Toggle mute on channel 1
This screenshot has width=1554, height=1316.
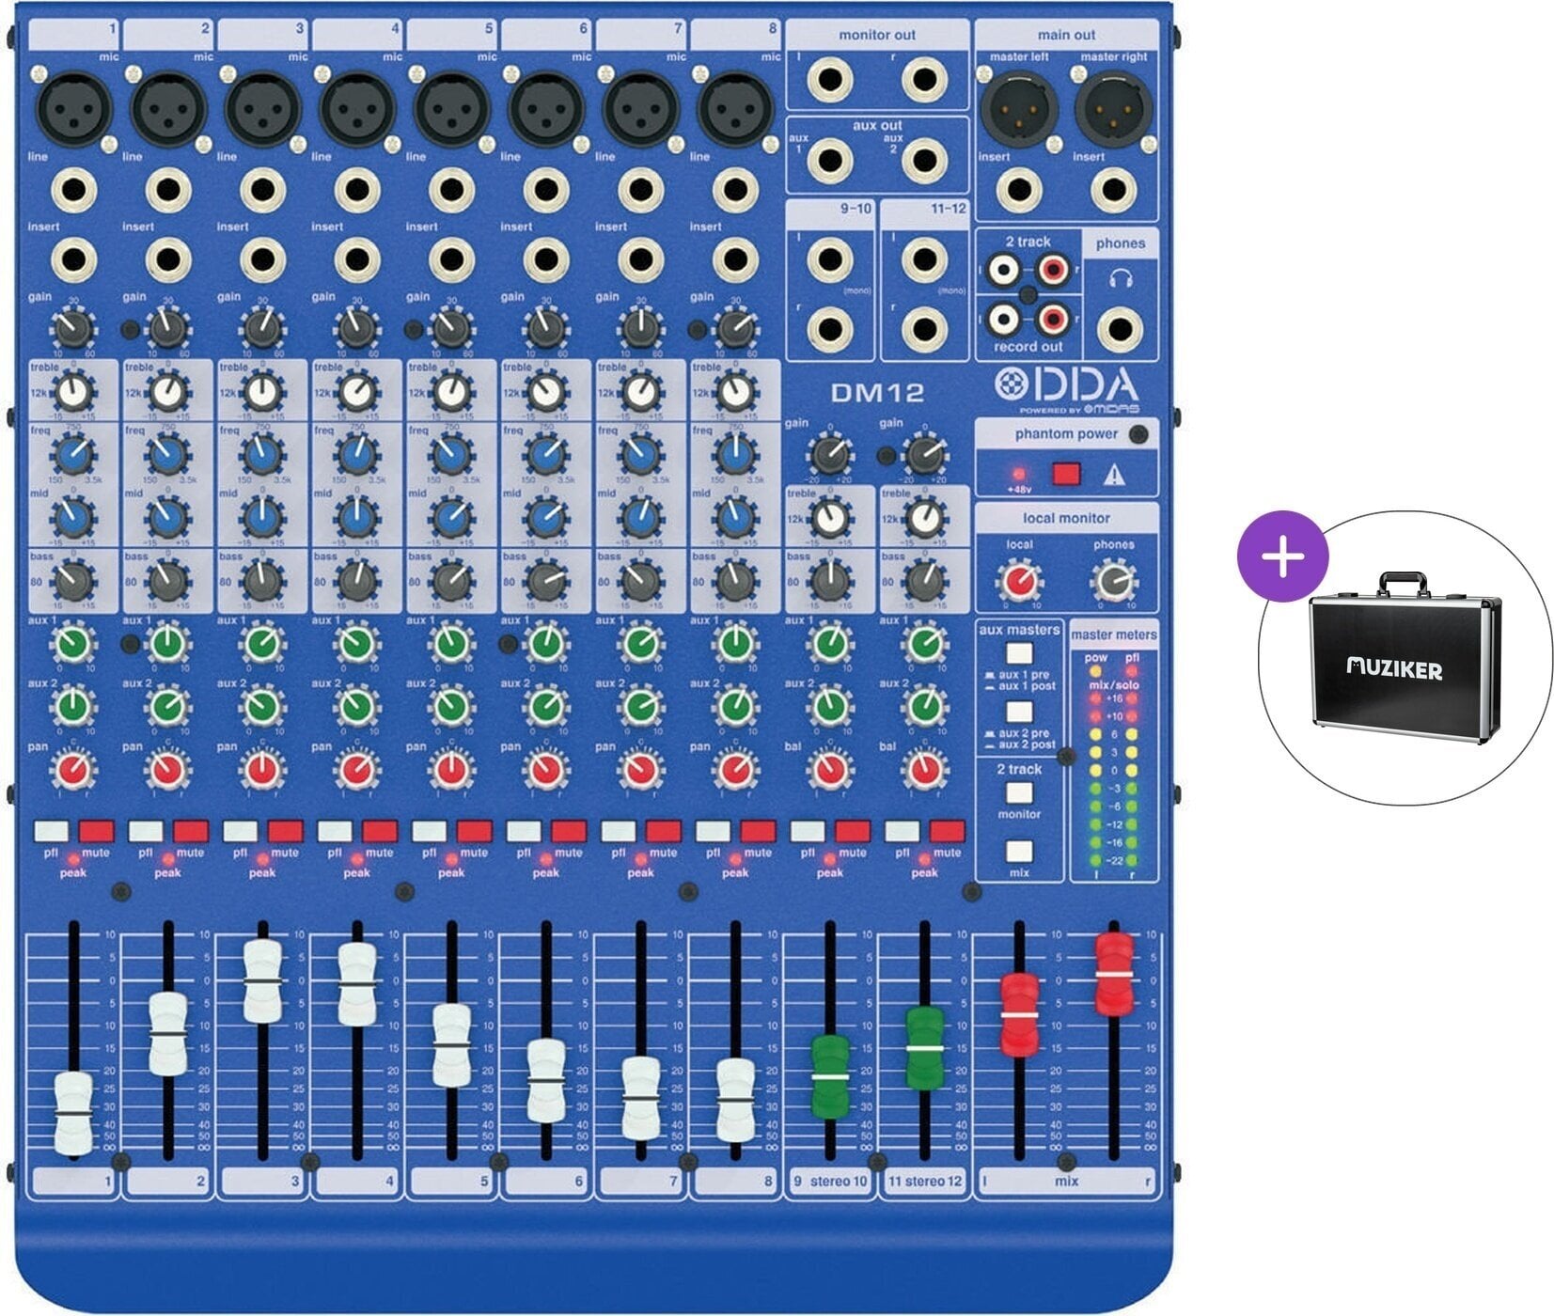(97, 831)
